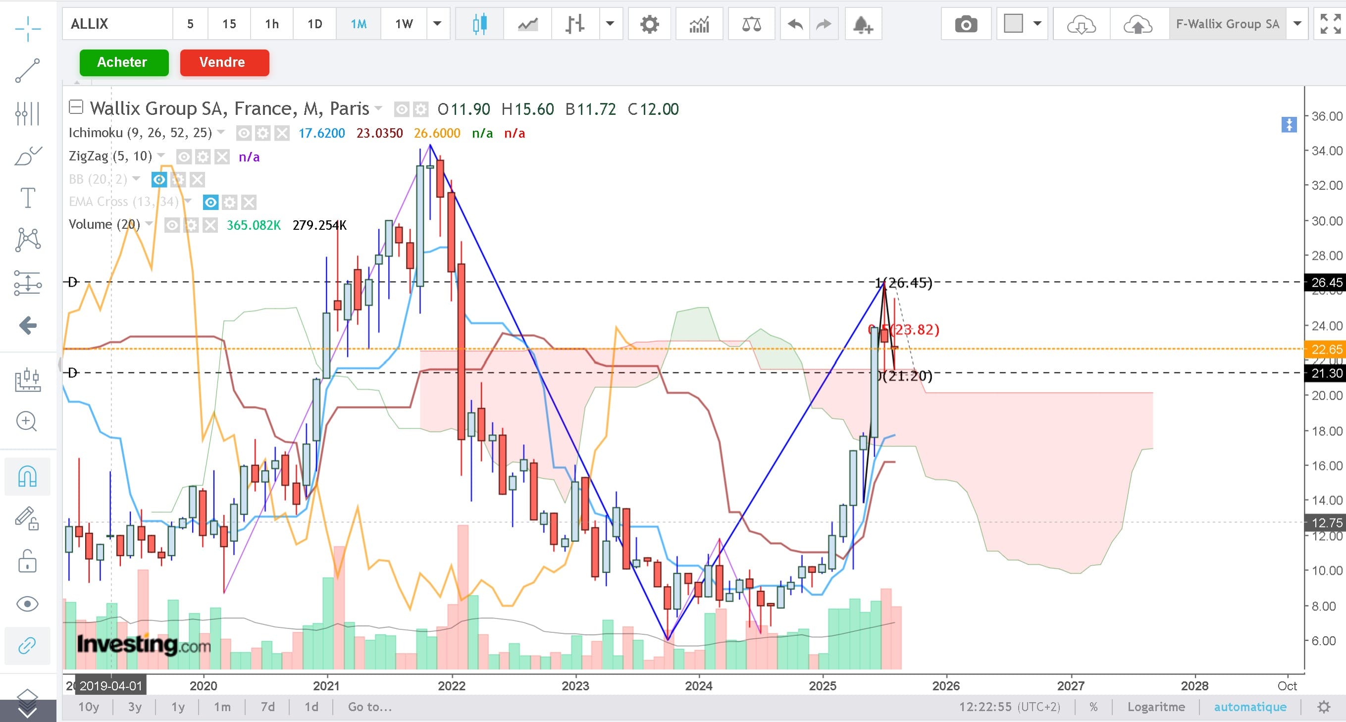Activate the magnet snap mode
The height and width of the screenshot is (722, 1346).
27,476
